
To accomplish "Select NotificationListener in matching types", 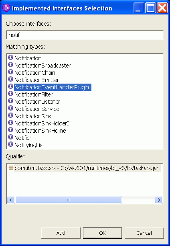I will point(37,102).
